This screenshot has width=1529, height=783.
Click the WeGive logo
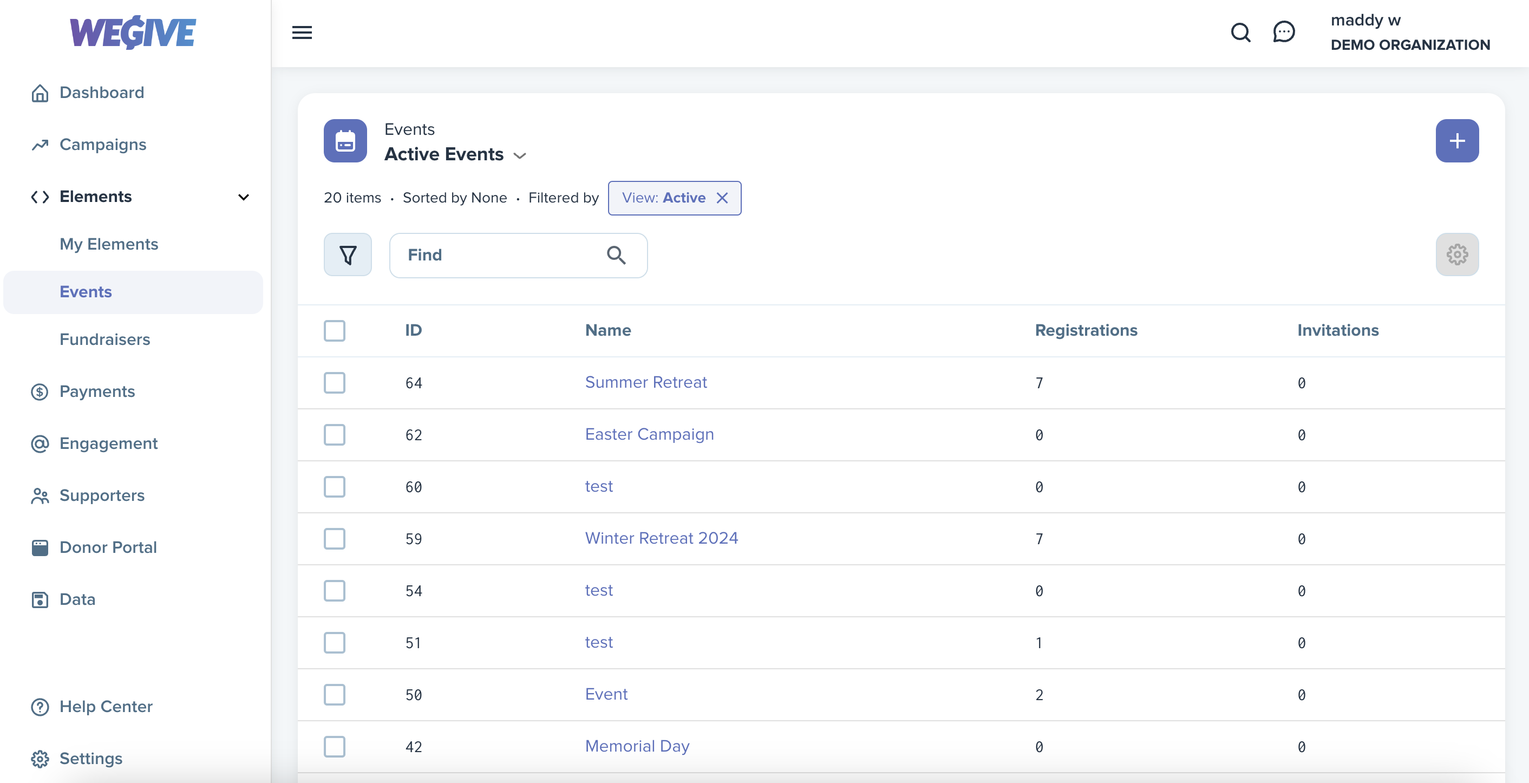(x=133, y=32)
